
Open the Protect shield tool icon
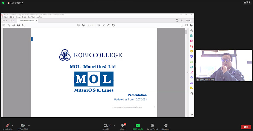191,78
